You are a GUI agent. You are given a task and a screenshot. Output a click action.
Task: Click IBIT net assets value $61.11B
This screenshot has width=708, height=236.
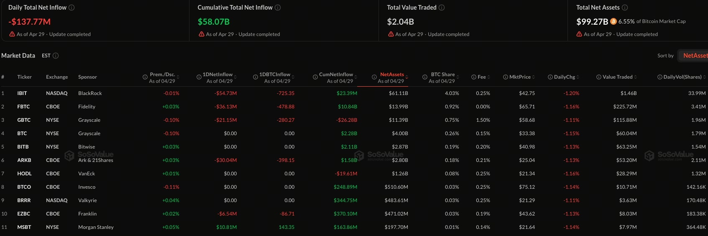399,93
